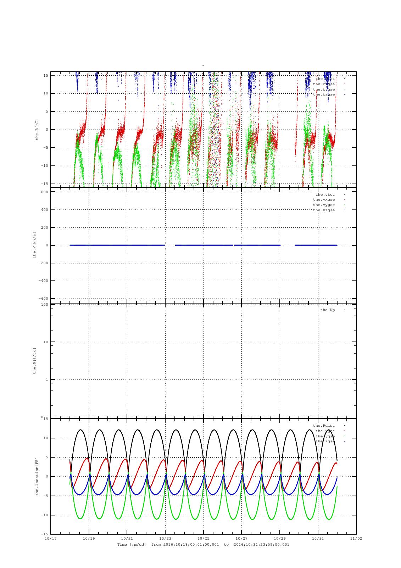Click the the.N[1/cc] axis title
This screenshot has width=401, height=568.
click(x=34, y=361)
